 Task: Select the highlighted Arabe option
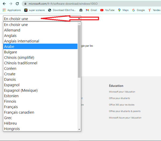[x=40, y=47]
